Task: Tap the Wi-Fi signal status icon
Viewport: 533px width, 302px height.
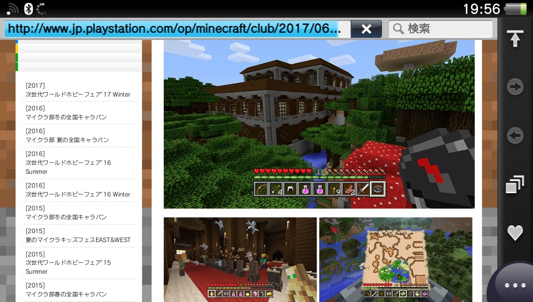Action: pyautogui.click(x=12, y=9)
